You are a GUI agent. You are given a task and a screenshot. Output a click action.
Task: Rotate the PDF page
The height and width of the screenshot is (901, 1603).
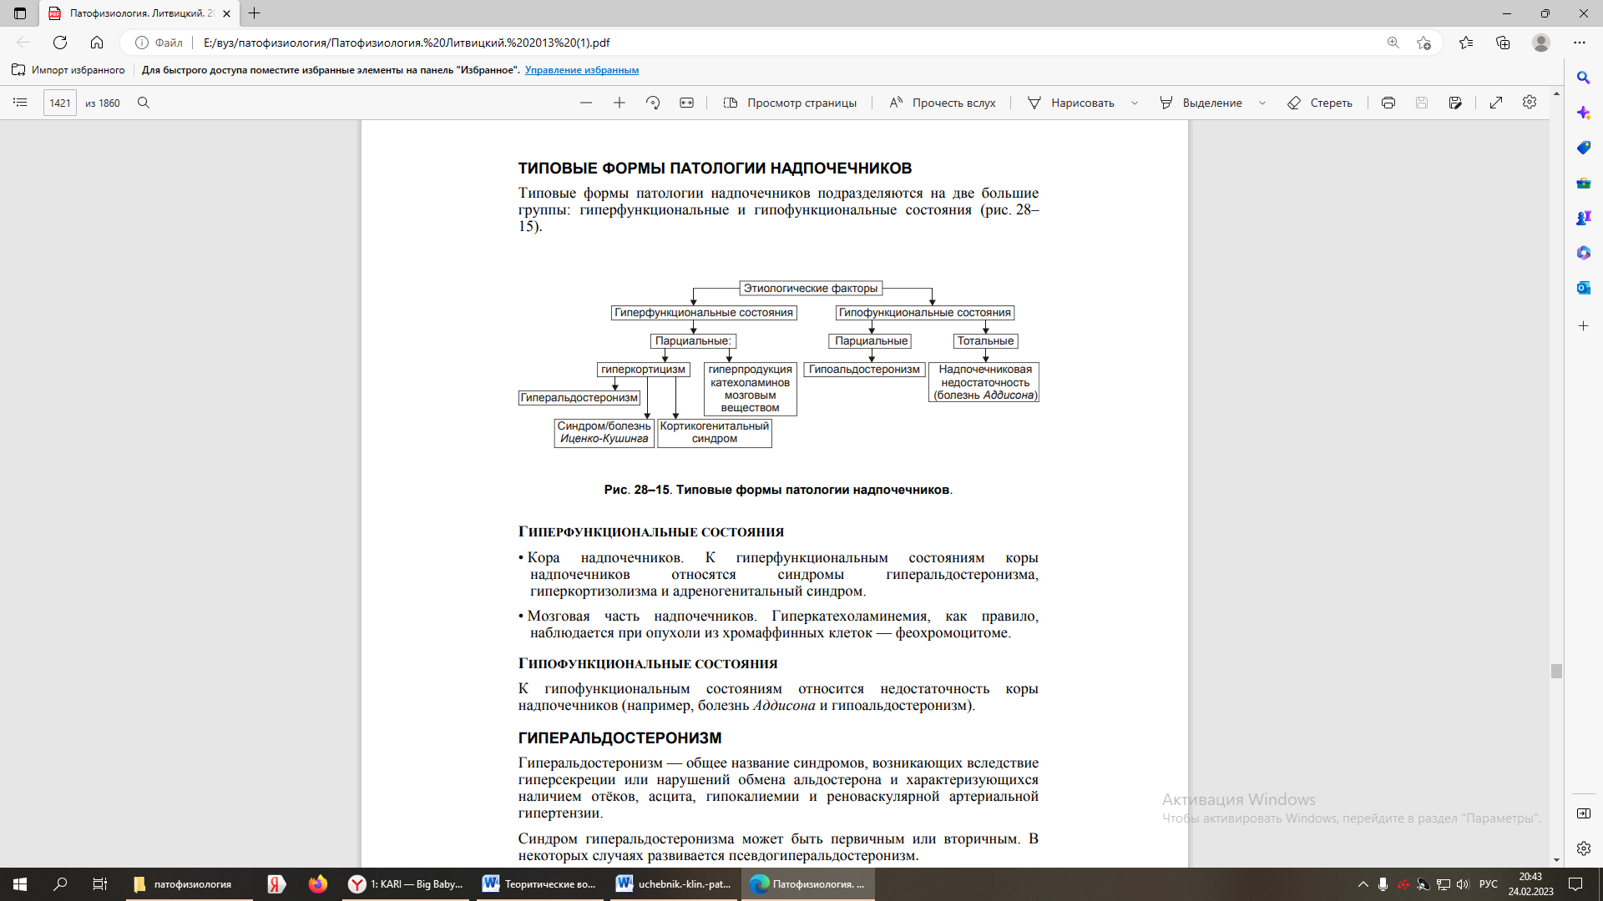tap(653, 103)
